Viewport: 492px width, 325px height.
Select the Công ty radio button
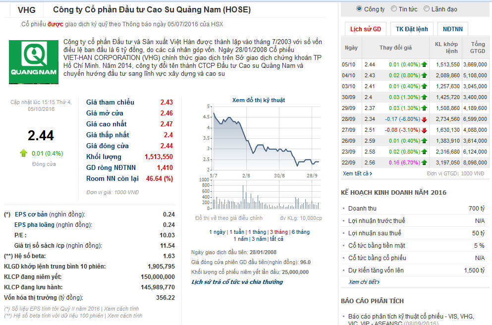pos(359,9)
